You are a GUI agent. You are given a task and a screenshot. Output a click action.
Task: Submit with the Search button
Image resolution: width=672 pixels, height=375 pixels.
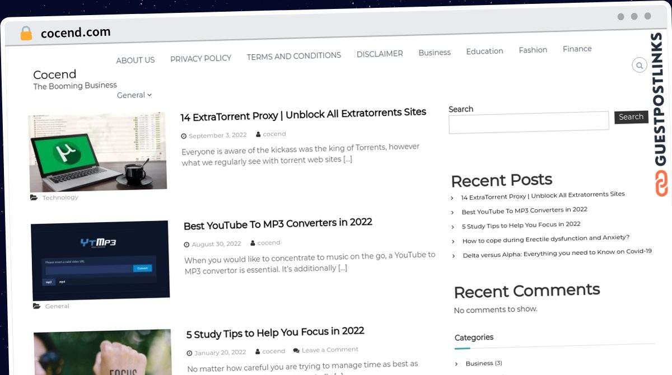631,117
